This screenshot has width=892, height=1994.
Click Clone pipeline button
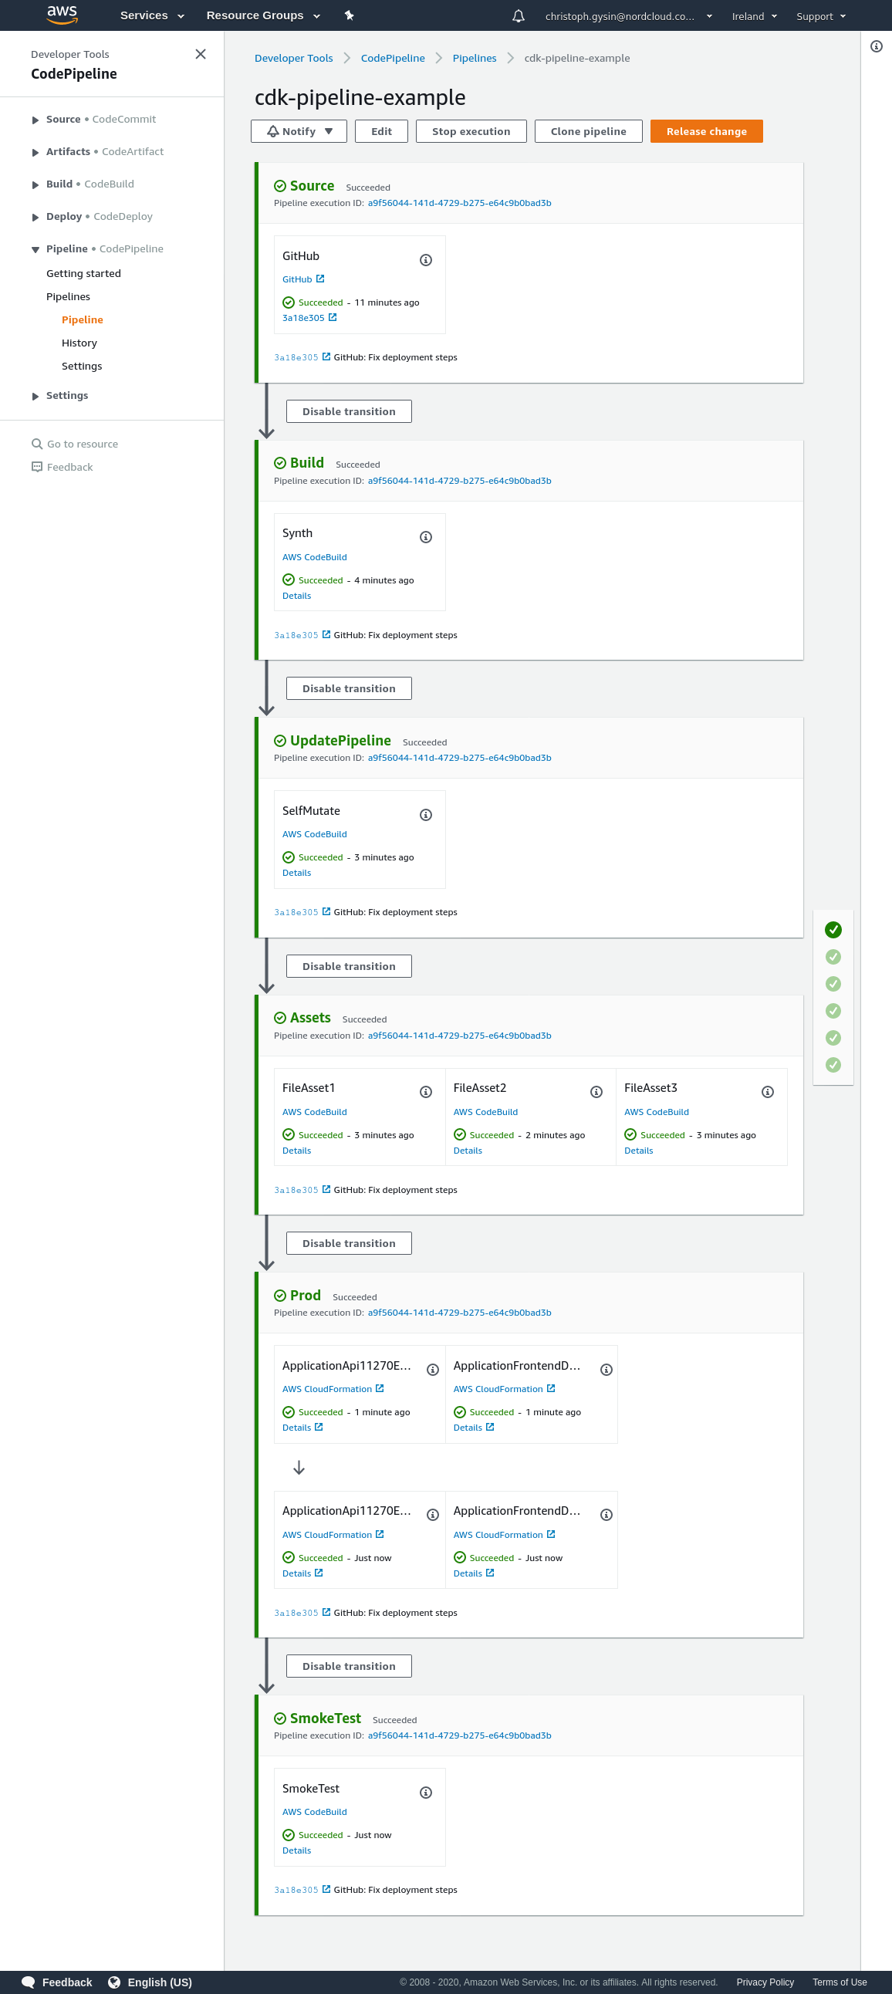click(589, 132)
